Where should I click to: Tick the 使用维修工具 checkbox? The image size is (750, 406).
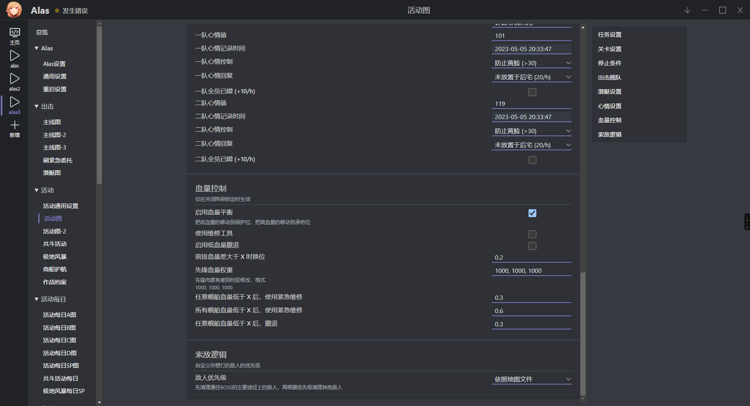(x=532, y=234)
